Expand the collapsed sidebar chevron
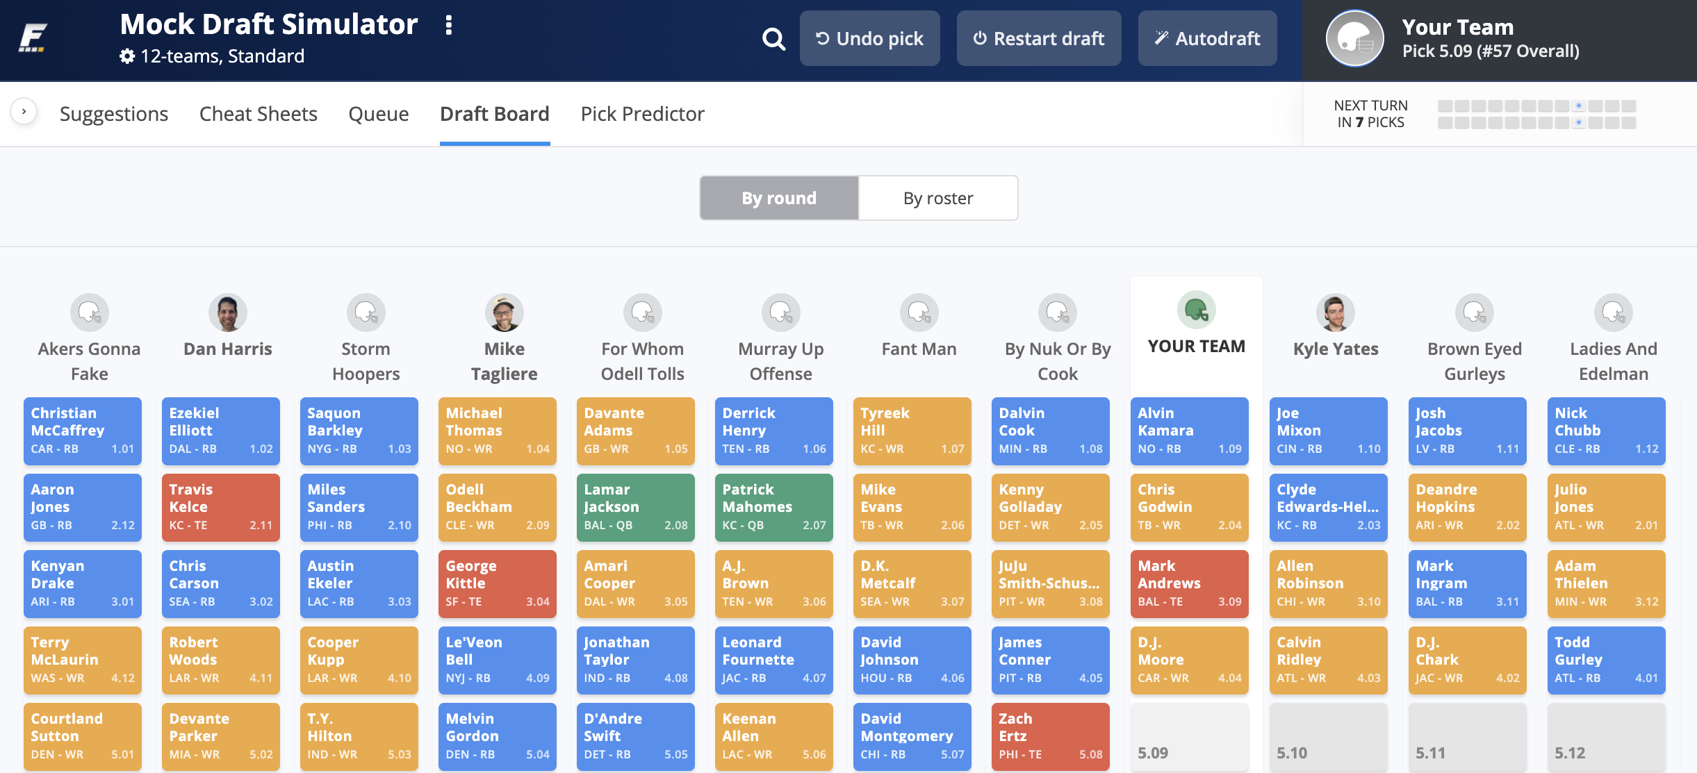This screenshot has width=1697, height=773. (x=24, y=111)
